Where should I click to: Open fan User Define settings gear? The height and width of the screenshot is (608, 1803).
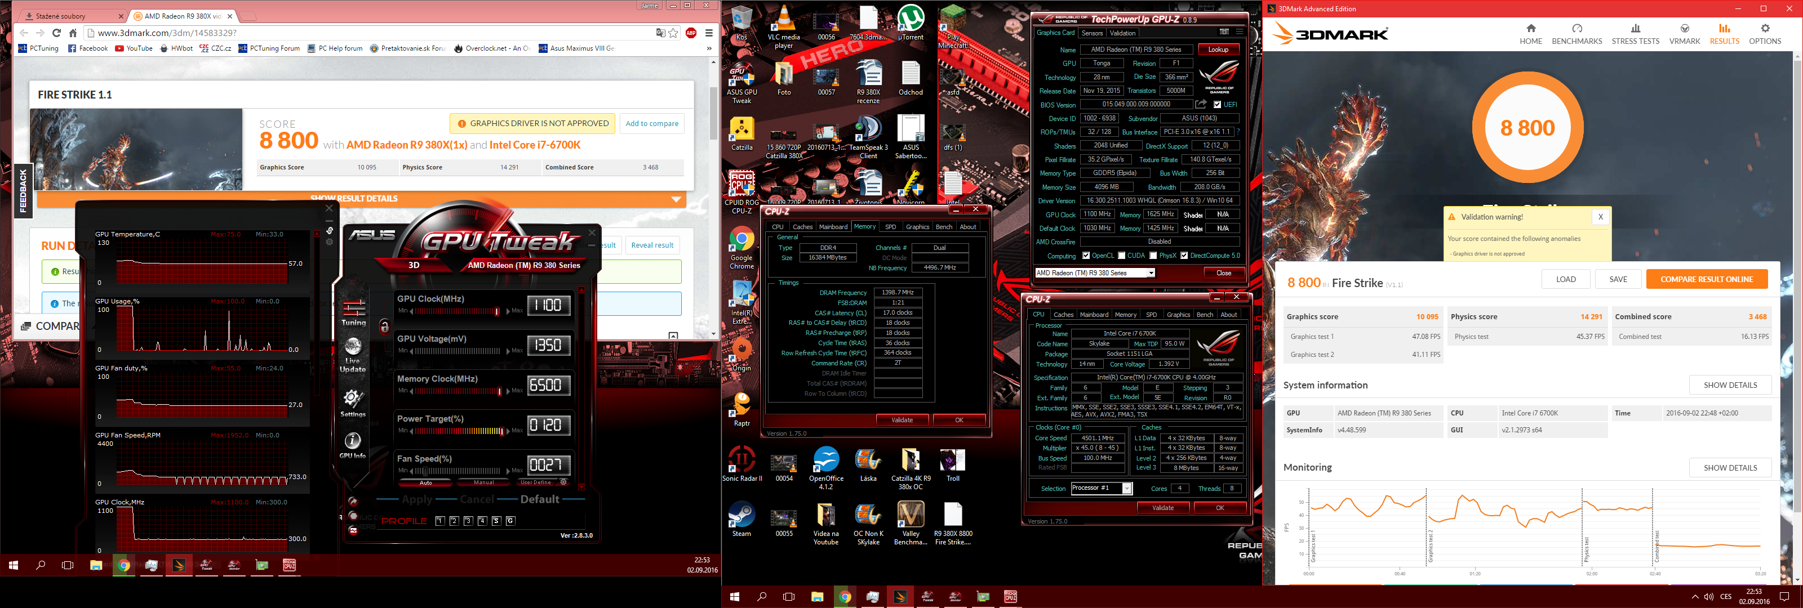[563, 482]
